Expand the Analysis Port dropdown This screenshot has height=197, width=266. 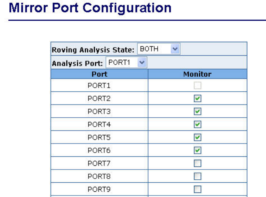tap(127, 62)
